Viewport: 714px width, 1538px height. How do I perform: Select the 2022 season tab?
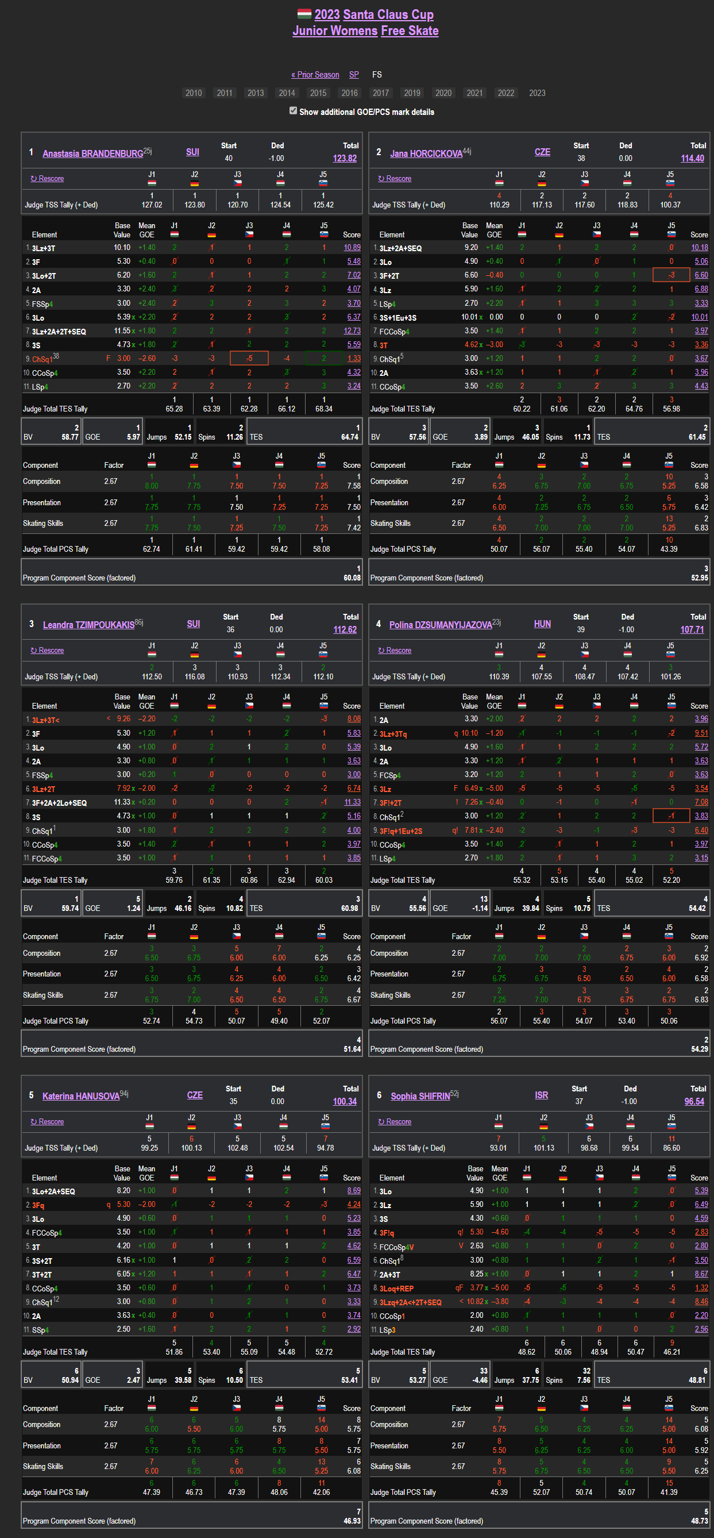[505, 93]
